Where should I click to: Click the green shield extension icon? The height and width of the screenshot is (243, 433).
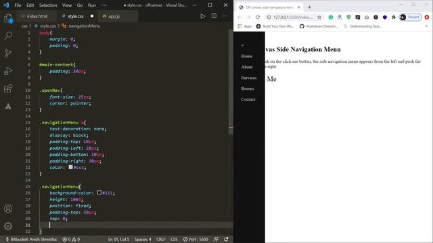[x=349, y=17]
